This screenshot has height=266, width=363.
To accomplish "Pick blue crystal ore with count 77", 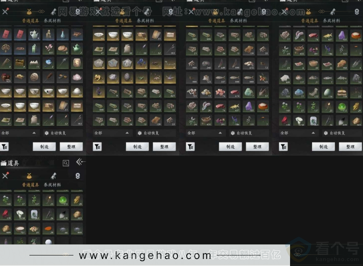I will (x=299, y=92).
